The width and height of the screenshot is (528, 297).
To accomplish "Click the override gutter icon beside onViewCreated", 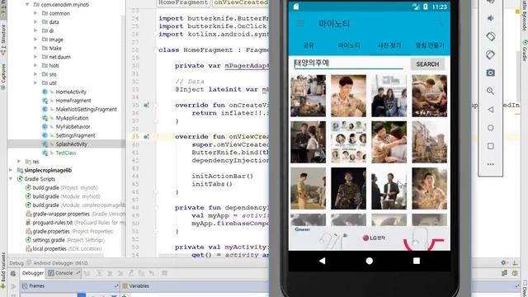I will click(146, 137).
